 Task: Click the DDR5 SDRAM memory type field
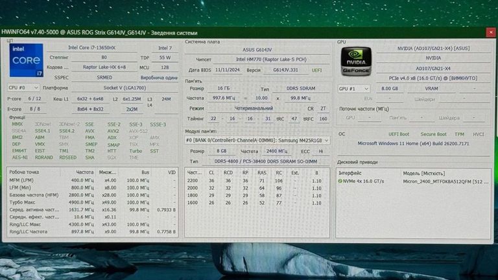pyautogui.click(x=301, y=89)
